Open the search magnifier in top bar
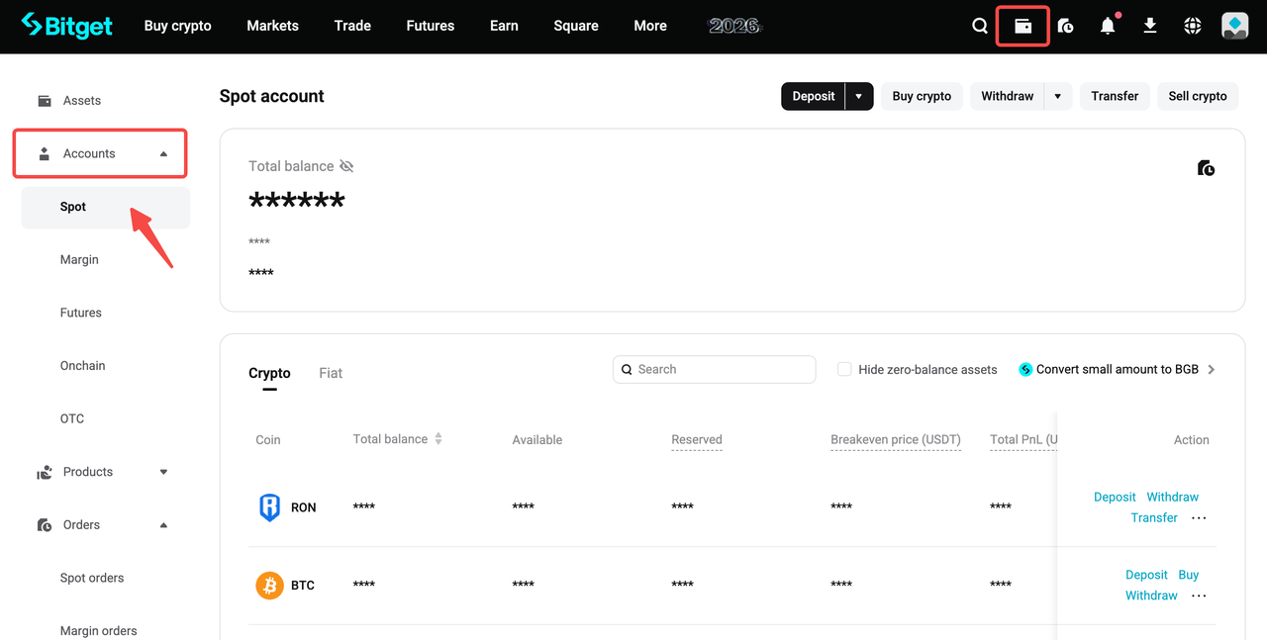The width and height of the screenshot is (1267, 640). tap(979, 26)
